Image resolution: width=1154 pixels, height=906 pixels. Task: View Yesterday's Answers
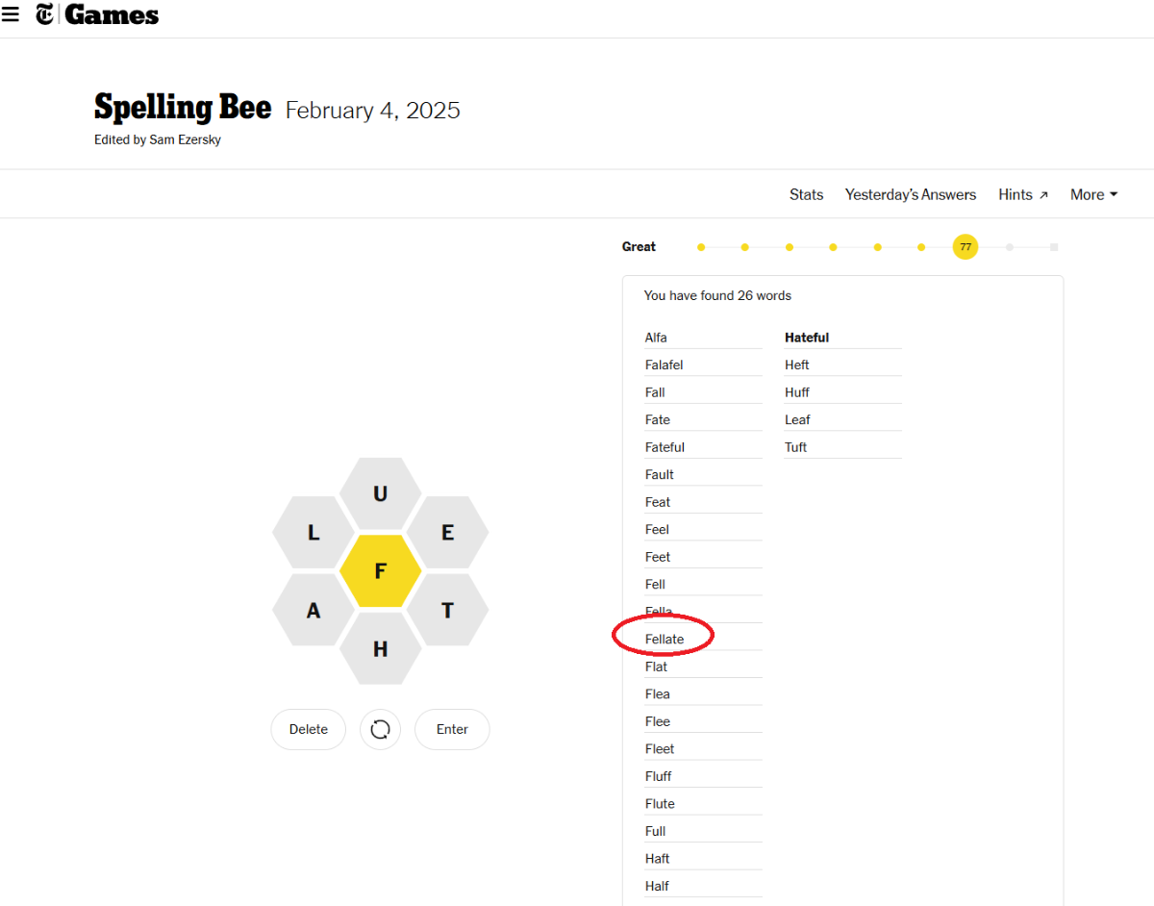pos(911,194)
